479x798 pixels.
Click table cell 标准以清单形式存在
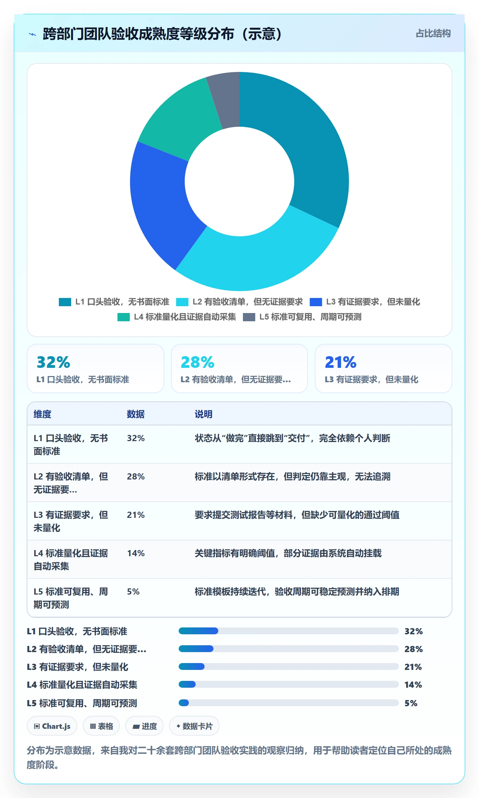point(292,477)
